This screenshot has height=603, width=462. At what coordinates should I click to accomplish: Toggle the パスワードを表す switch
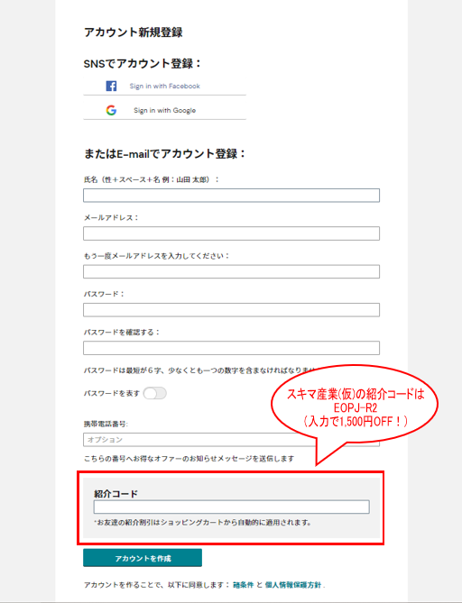point(155,393)
